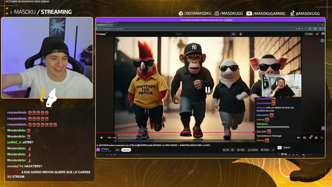
Task: Close the ANTOBOB browser tab
Action: click(112, 25)
